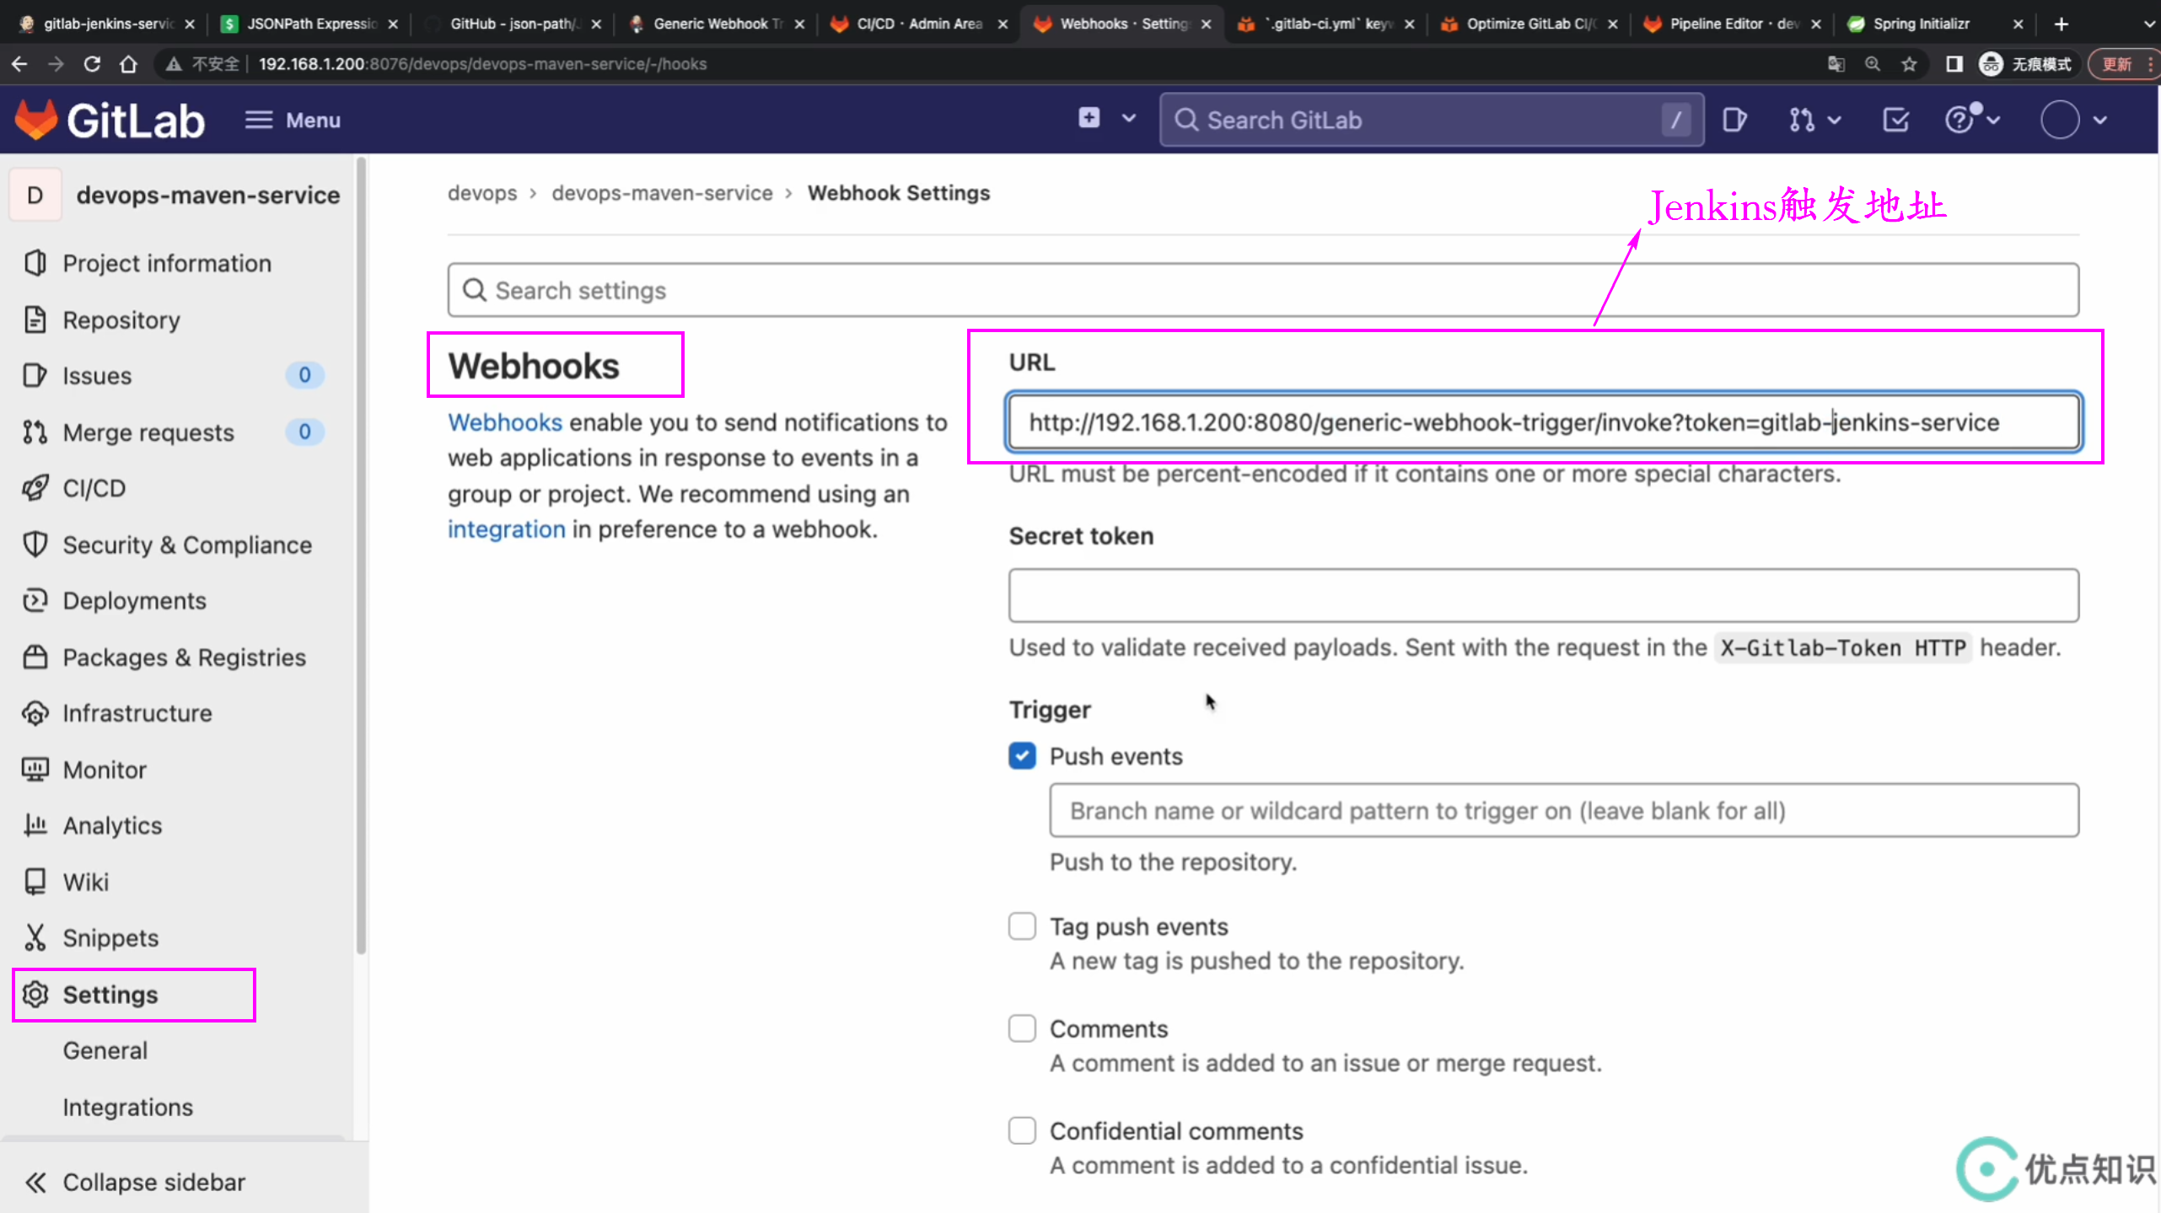Click the create new plus icon
This screenshot has height=1213, width=2161.
tap(1089, 118)
